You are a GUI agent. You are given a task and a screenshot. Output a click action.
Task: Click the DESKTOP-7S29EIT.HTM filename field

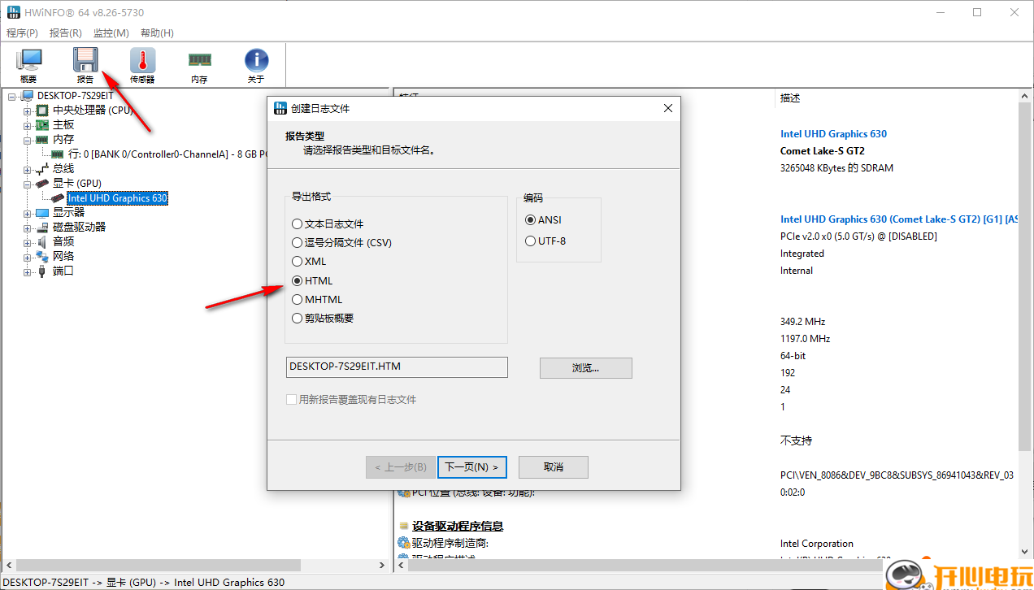(x=396, y=367)
